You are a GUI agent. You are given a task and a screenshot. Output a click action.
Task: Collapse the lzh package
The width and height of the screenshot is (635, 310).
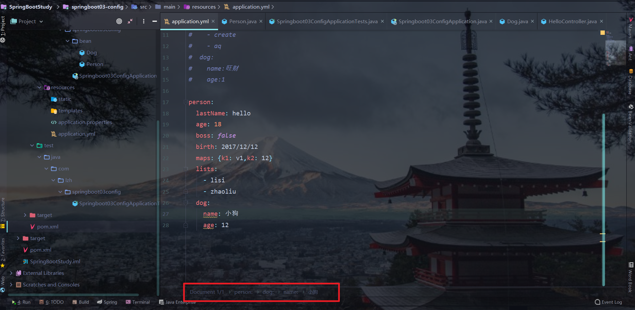(x=53, y=180)
